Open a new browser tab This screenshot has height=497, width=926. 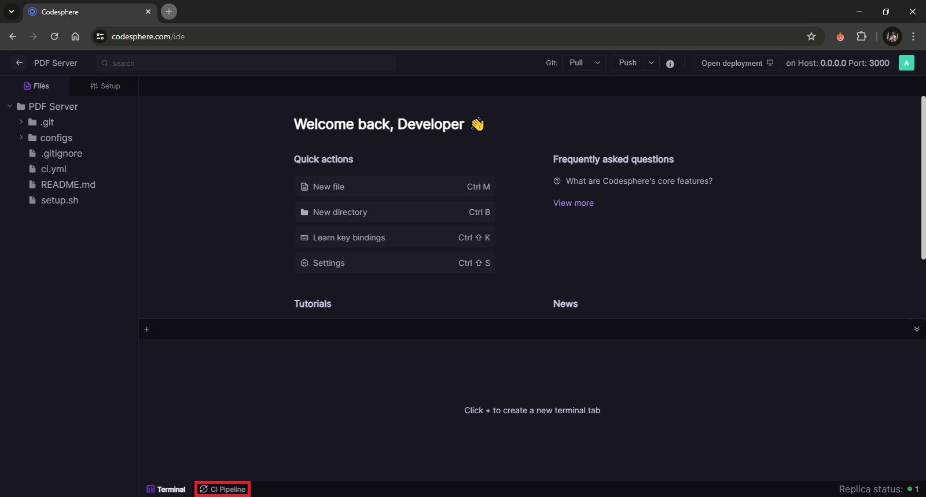point(169,12)
